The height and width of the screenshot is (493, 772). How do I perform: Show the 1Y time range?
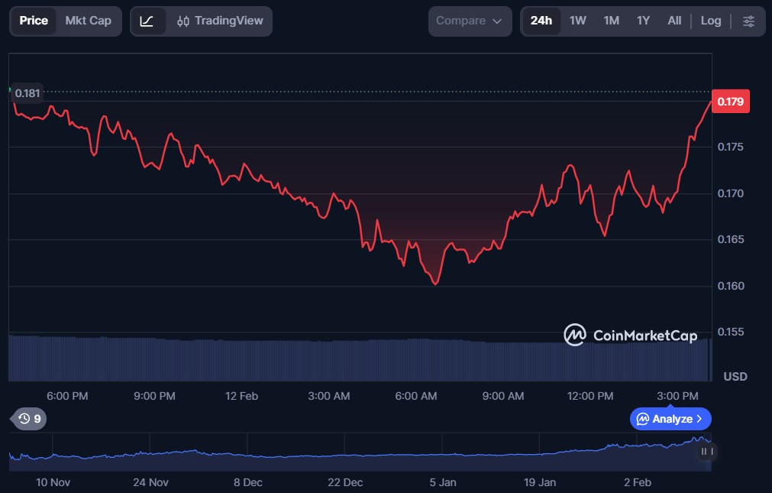click(x=643, y=21)
